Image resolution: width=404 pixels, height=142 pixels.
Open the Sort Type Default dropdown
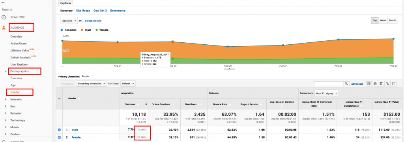(x=128, y=84)
